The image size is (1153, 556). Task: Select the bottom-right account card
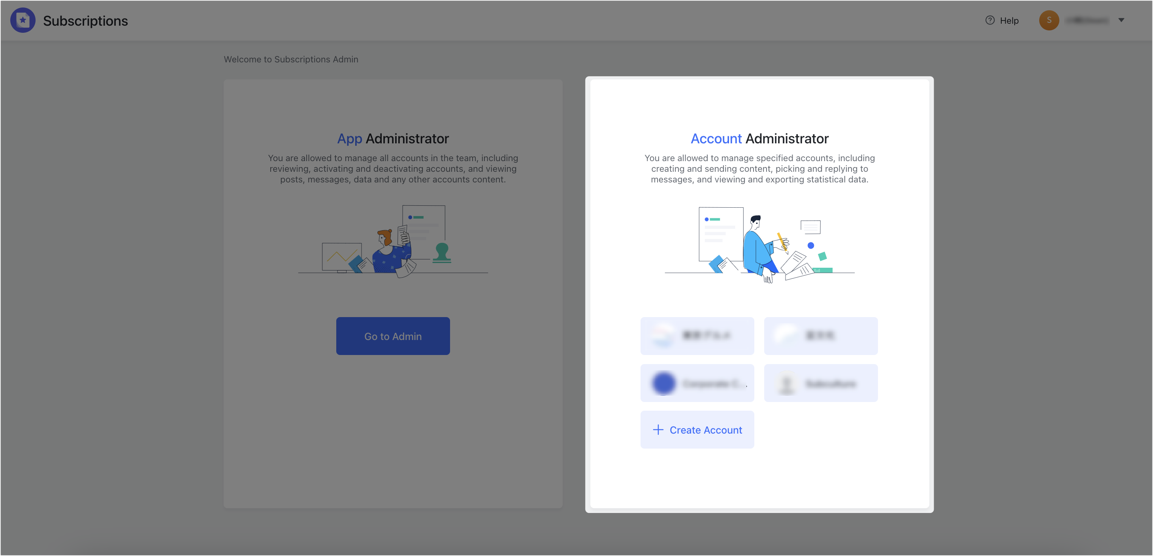[x=820, y=383]
